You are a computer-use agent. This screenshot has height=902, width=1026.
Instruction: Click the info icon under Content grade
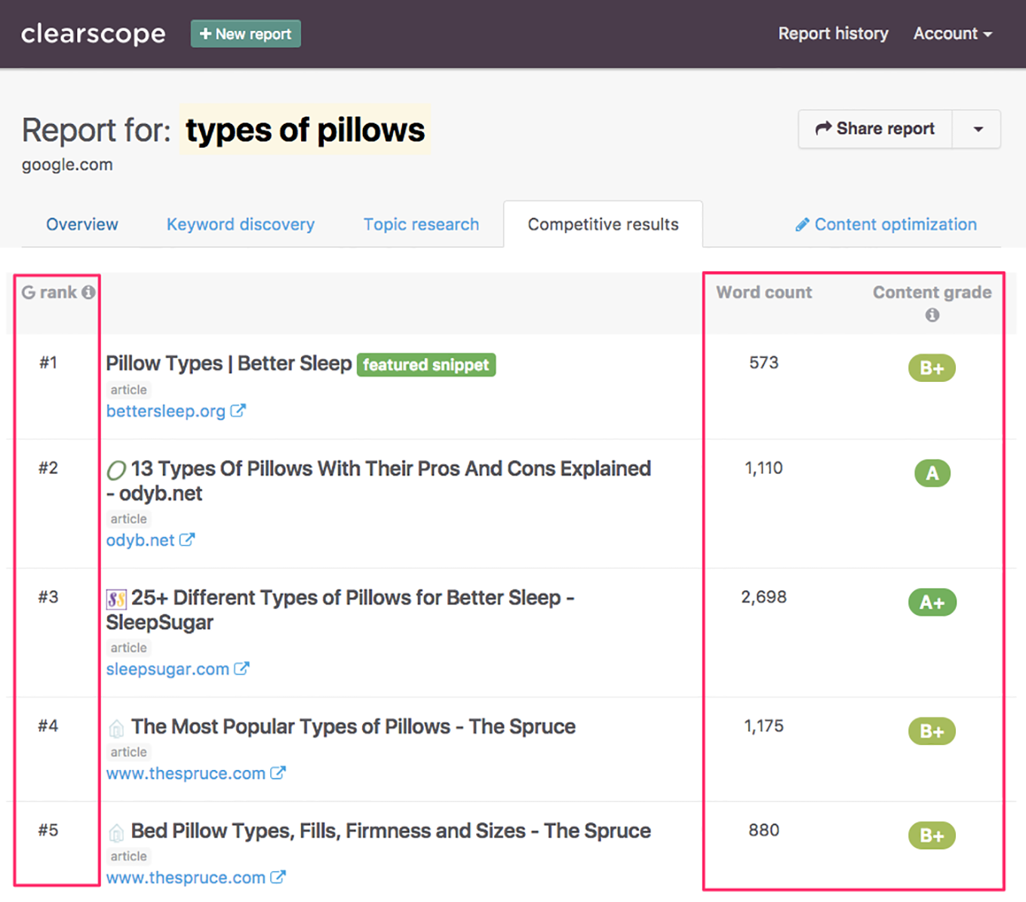click(932, 315)
